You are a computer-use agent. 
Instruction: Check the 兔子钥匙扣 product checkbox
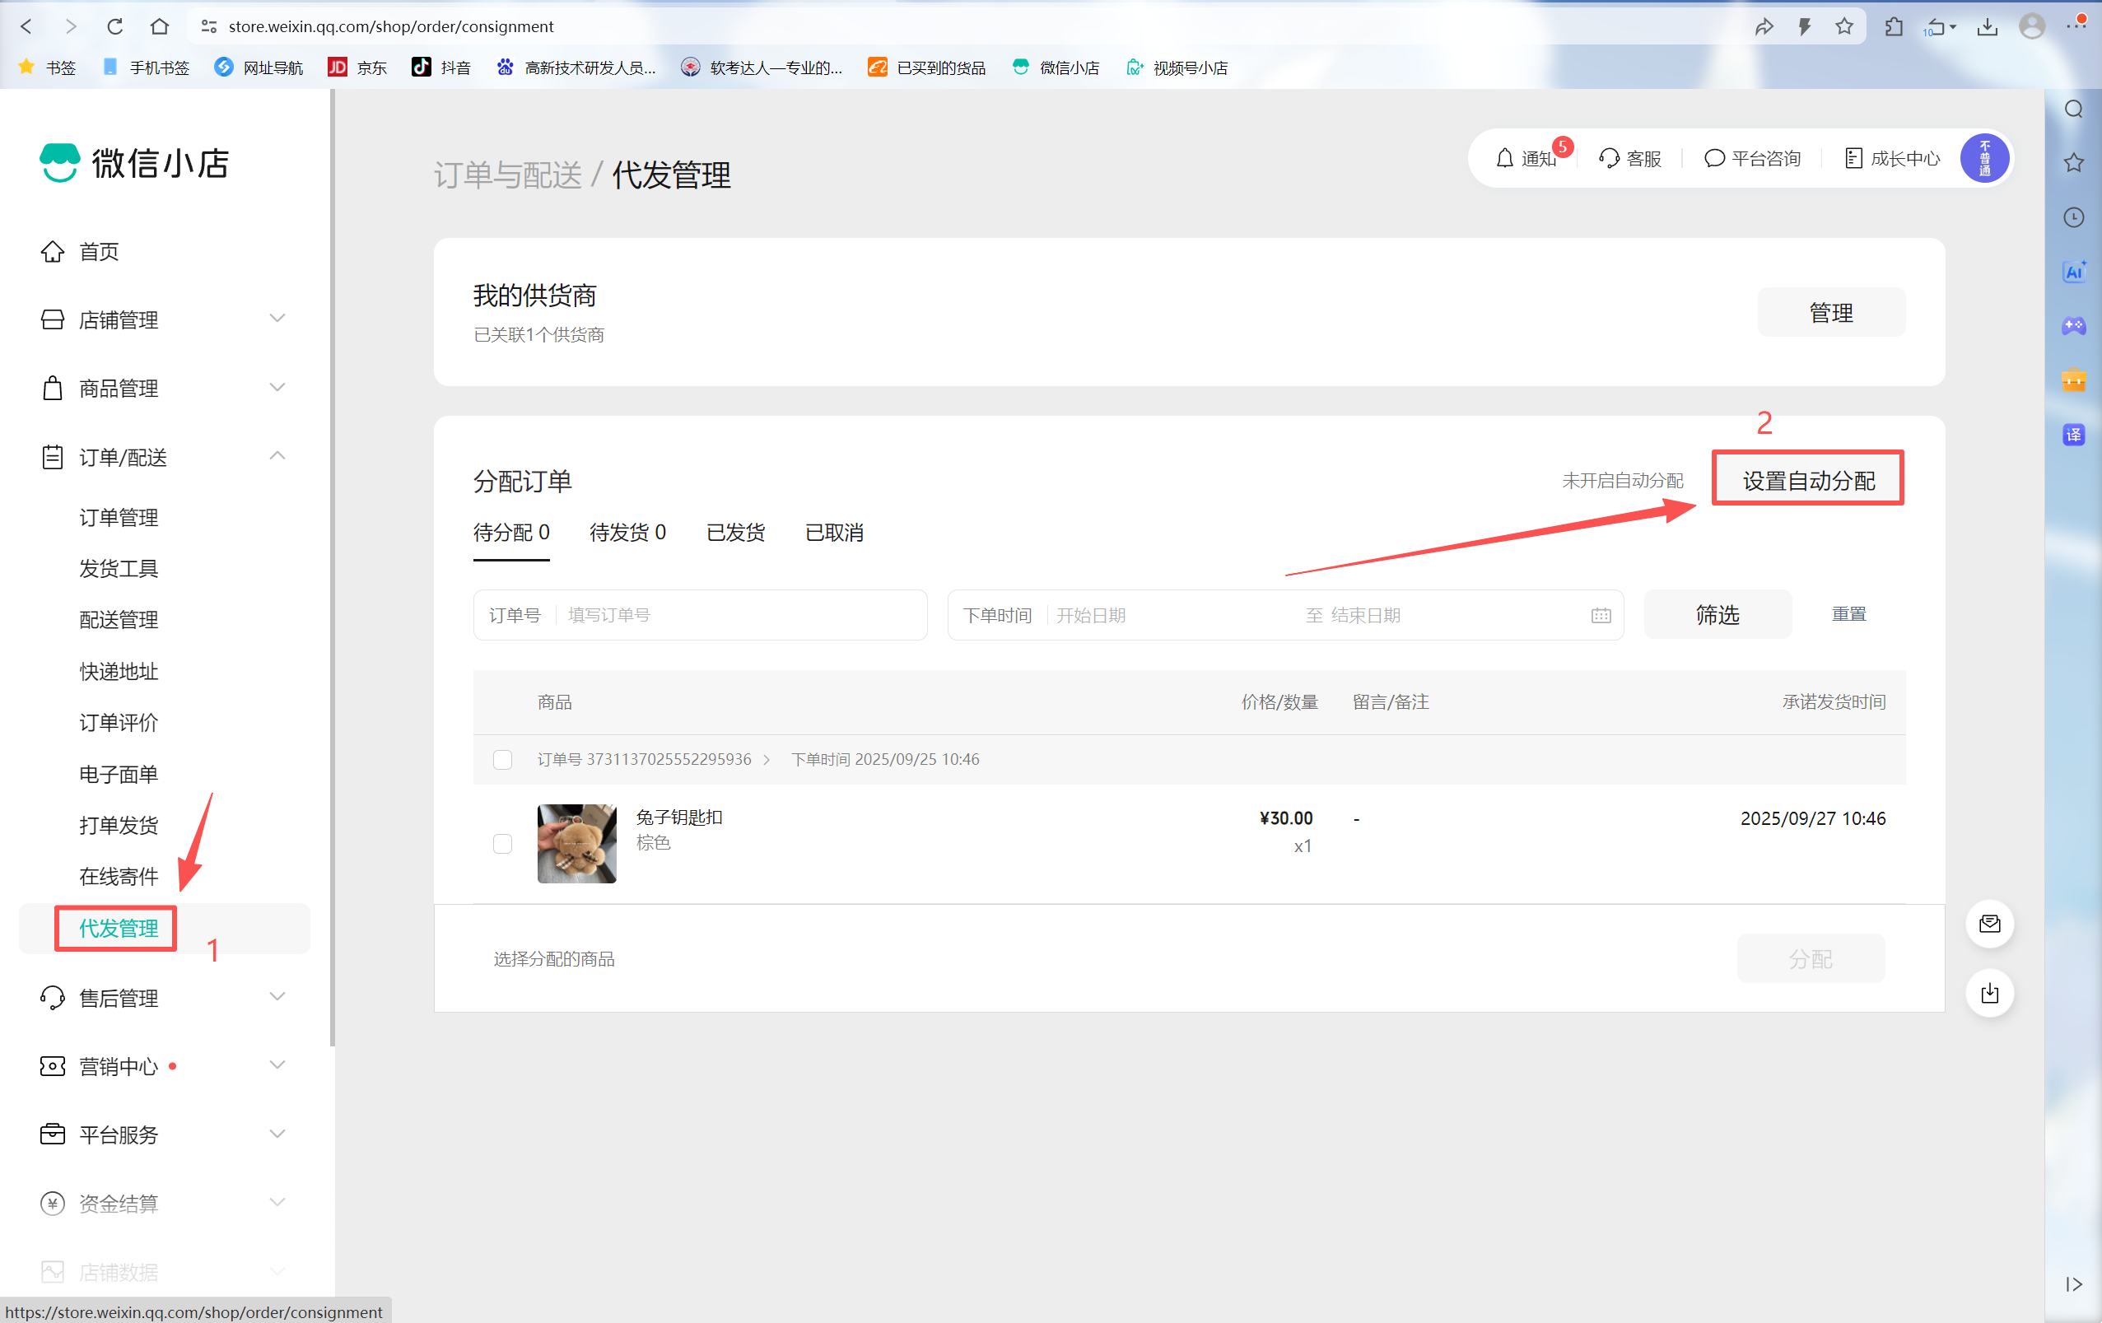502,844
